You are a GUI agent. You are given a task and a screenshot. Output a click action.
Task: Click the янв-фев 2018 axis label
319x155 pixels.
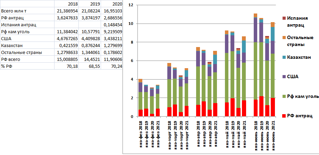pyautogui.click(x=141, y=137)
